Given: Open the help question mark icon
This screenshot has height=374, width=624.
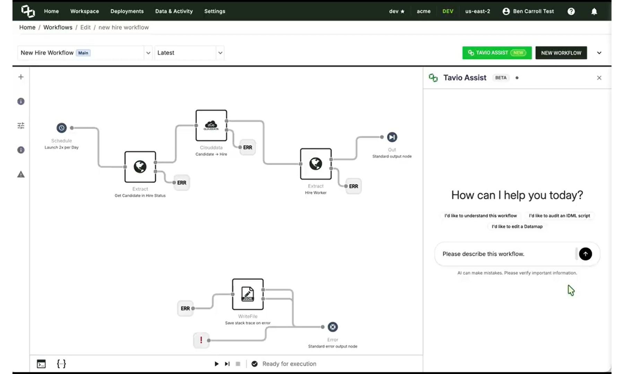Looking at the screenshot, I should (x=571, y=11).
